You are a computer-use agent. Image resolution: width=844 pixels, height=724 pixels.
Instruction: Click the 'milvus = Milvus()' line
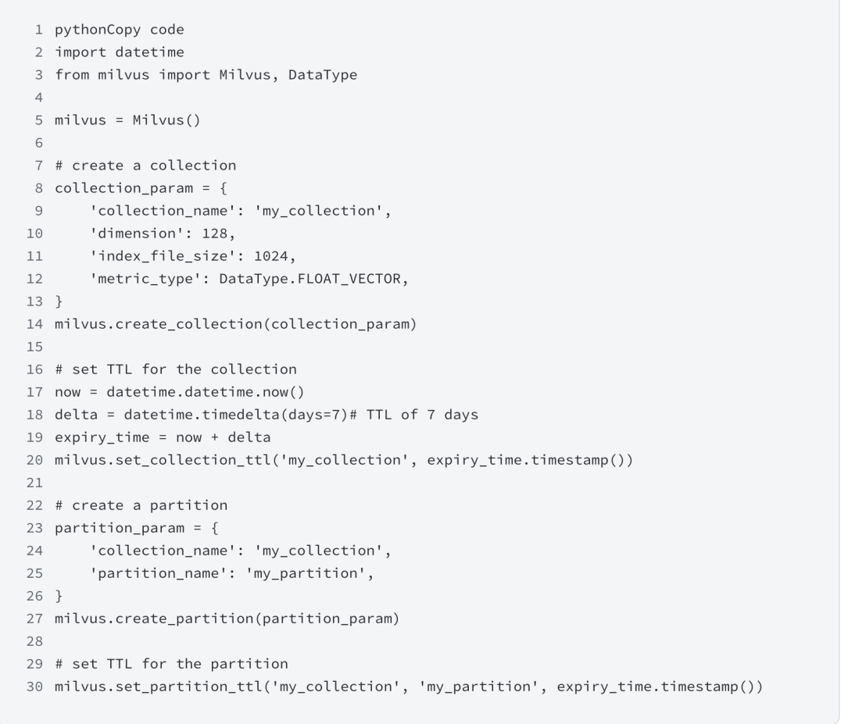click(127, 120)
